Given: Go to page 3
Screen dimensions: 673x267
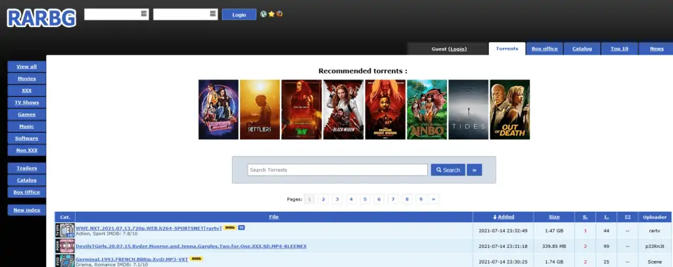Looking at the screenshot, I should (337, 199).
